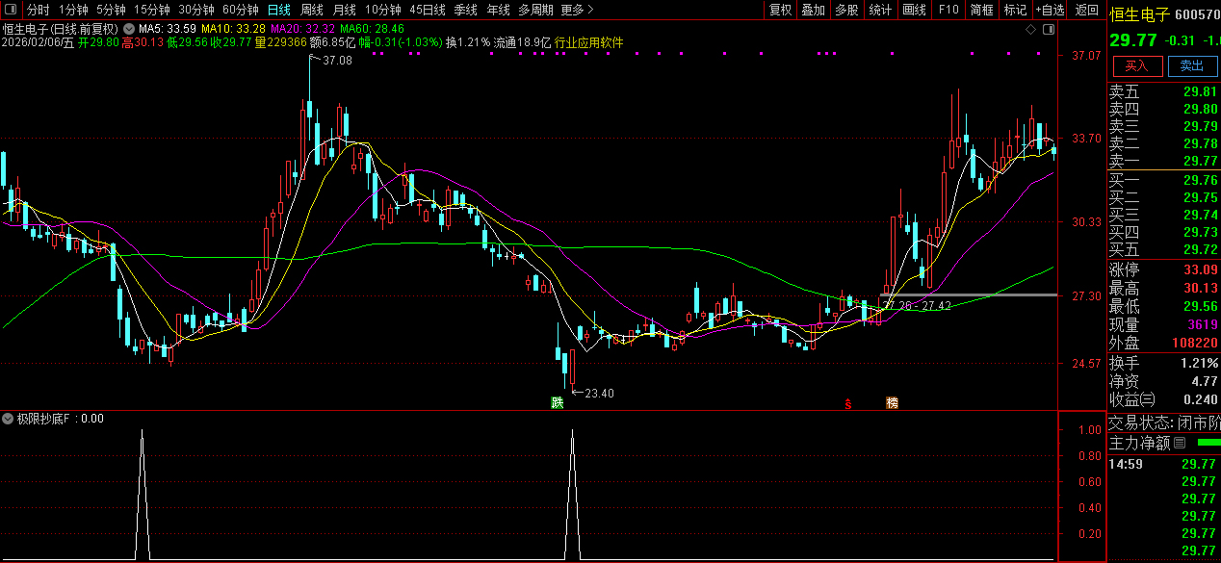The height and width of the screenshot is (563, 1221).
Task: Open the 更多 periods dropdown
Action: coord(577,10)
